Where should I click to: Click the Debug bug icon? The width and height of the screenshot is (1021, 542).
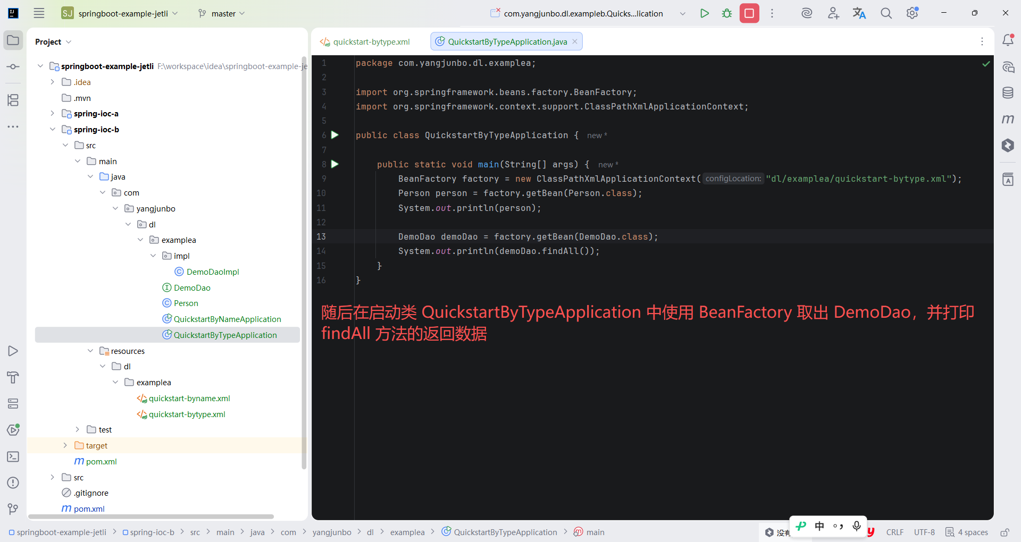(727, 13)
